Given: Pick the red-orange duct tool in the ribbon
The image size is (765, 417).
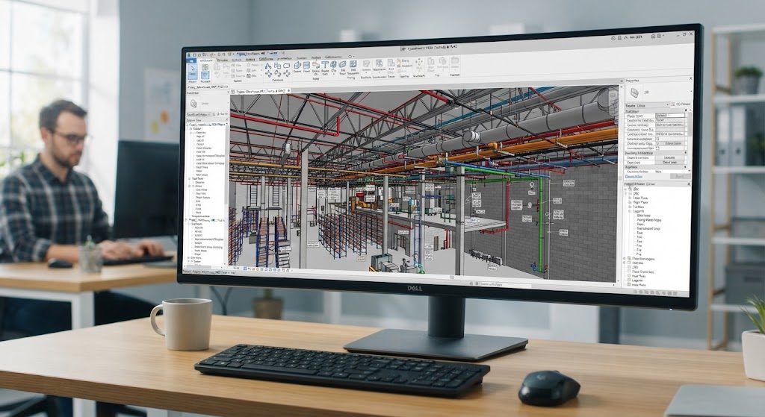Looking at the screenshot, I should click(x=316, y=65).
